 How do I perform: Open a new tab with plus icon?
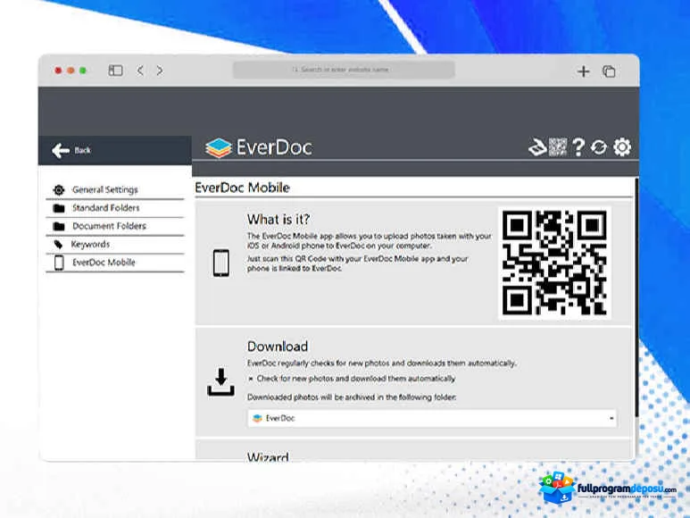pyautogui.click(x=584, y=71)
